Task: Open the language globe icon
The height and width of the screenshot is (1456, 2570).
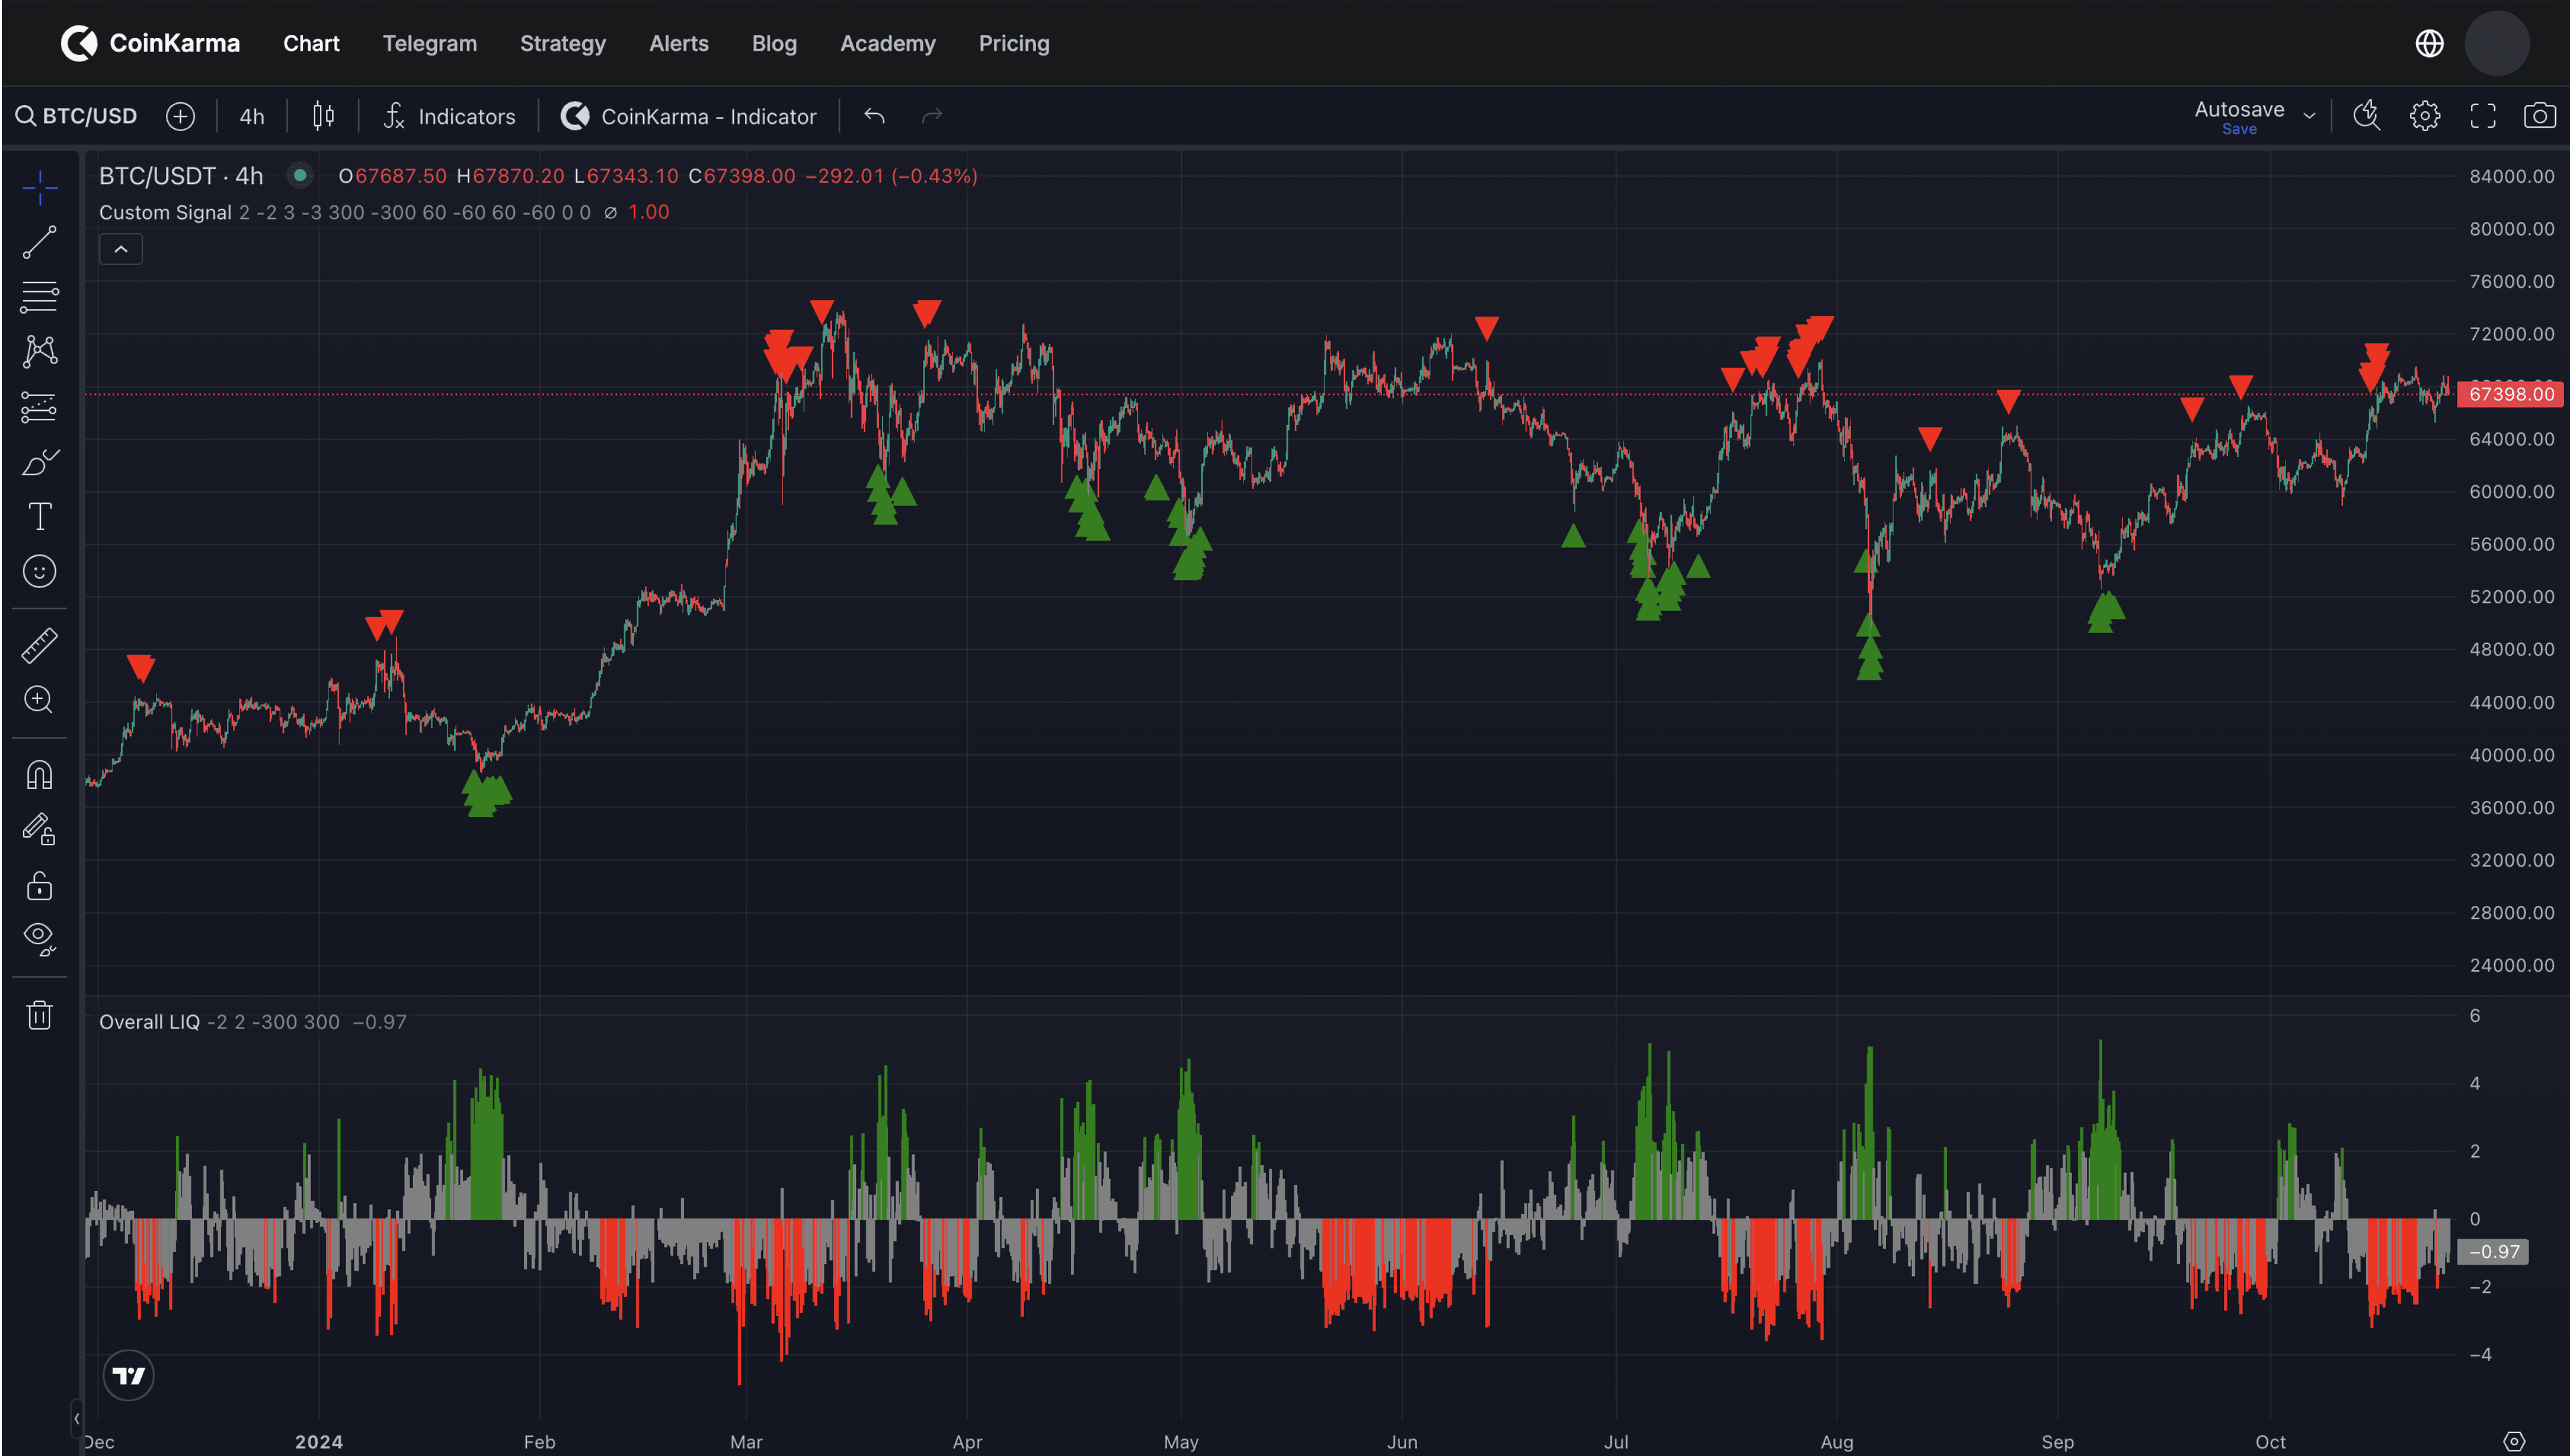Action: click(2429, 43)
